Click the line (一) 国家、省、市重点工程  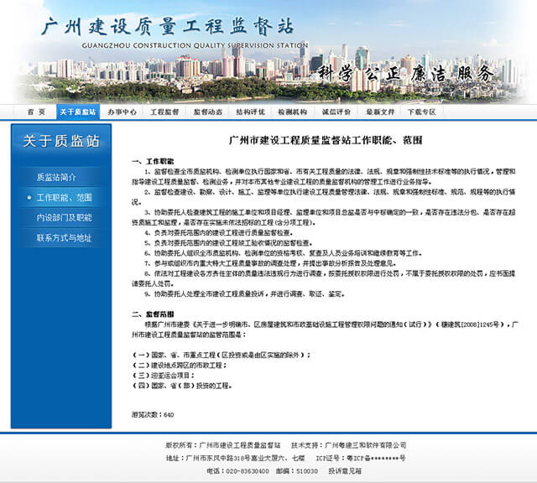click(x=222, y=355)
